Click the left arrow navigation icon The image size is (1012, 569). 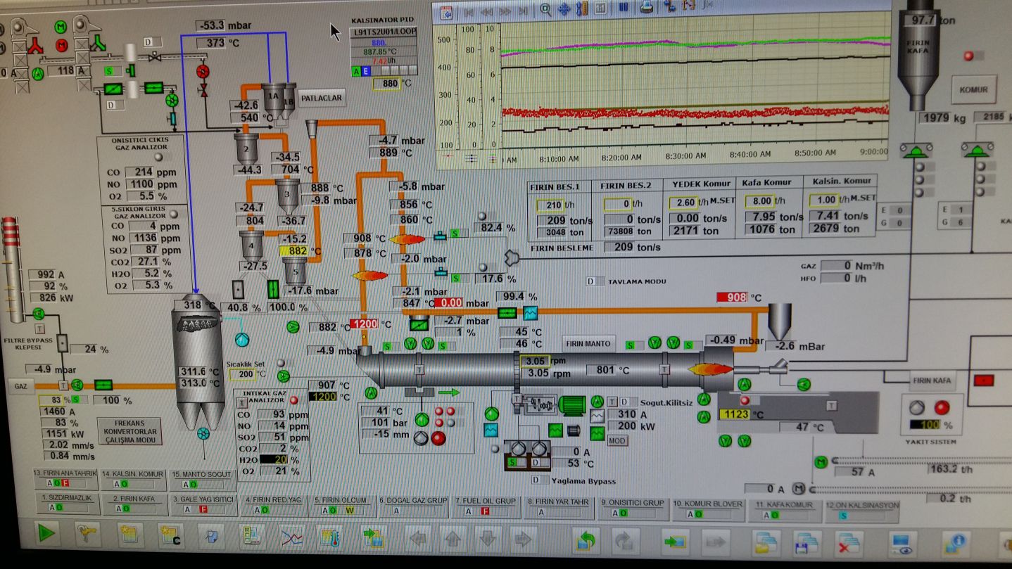pyautogui.click(x=418, y=540)
